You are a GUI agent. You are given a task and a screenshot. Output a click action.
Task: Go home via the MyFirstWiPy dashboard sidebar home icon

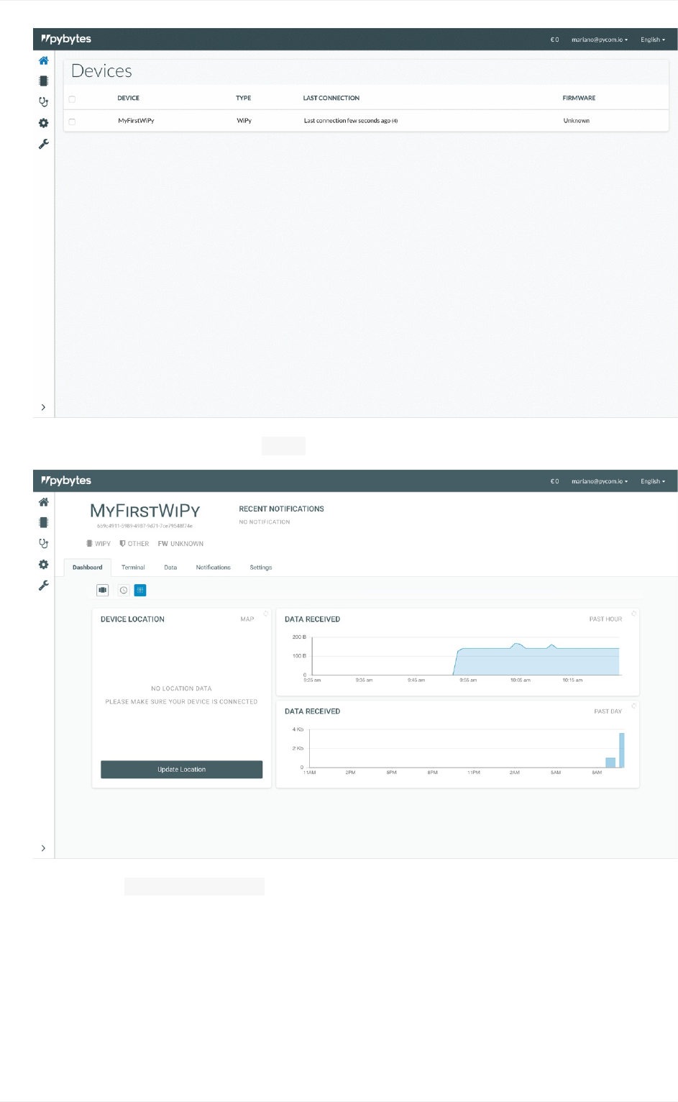(x=43, y=502)
